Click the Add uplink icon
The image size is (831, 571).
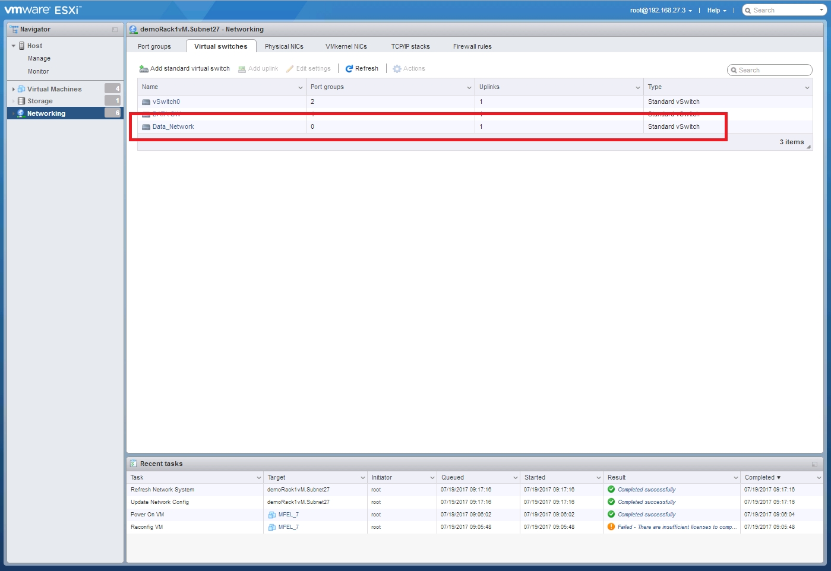pyautogui.click(x=242, y=69)
